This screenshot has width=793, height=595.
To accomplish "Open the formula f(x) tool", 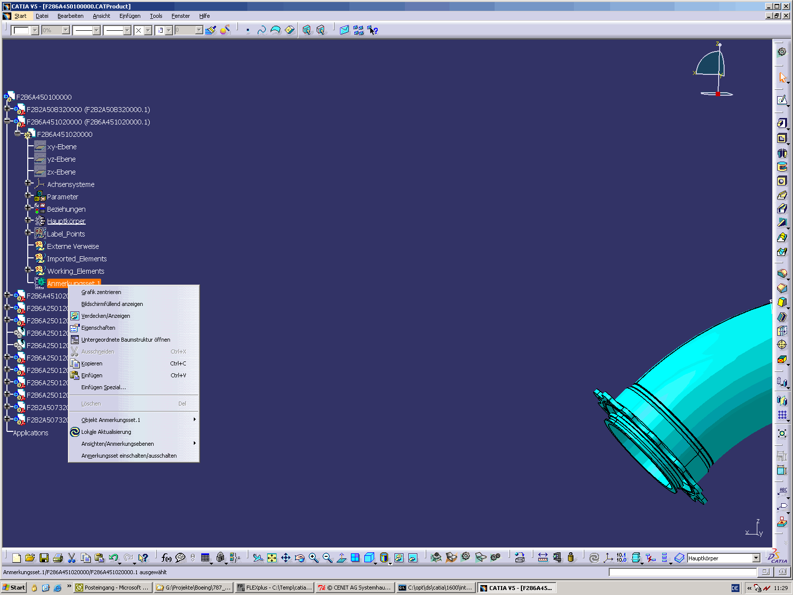I will click(167, 558).
